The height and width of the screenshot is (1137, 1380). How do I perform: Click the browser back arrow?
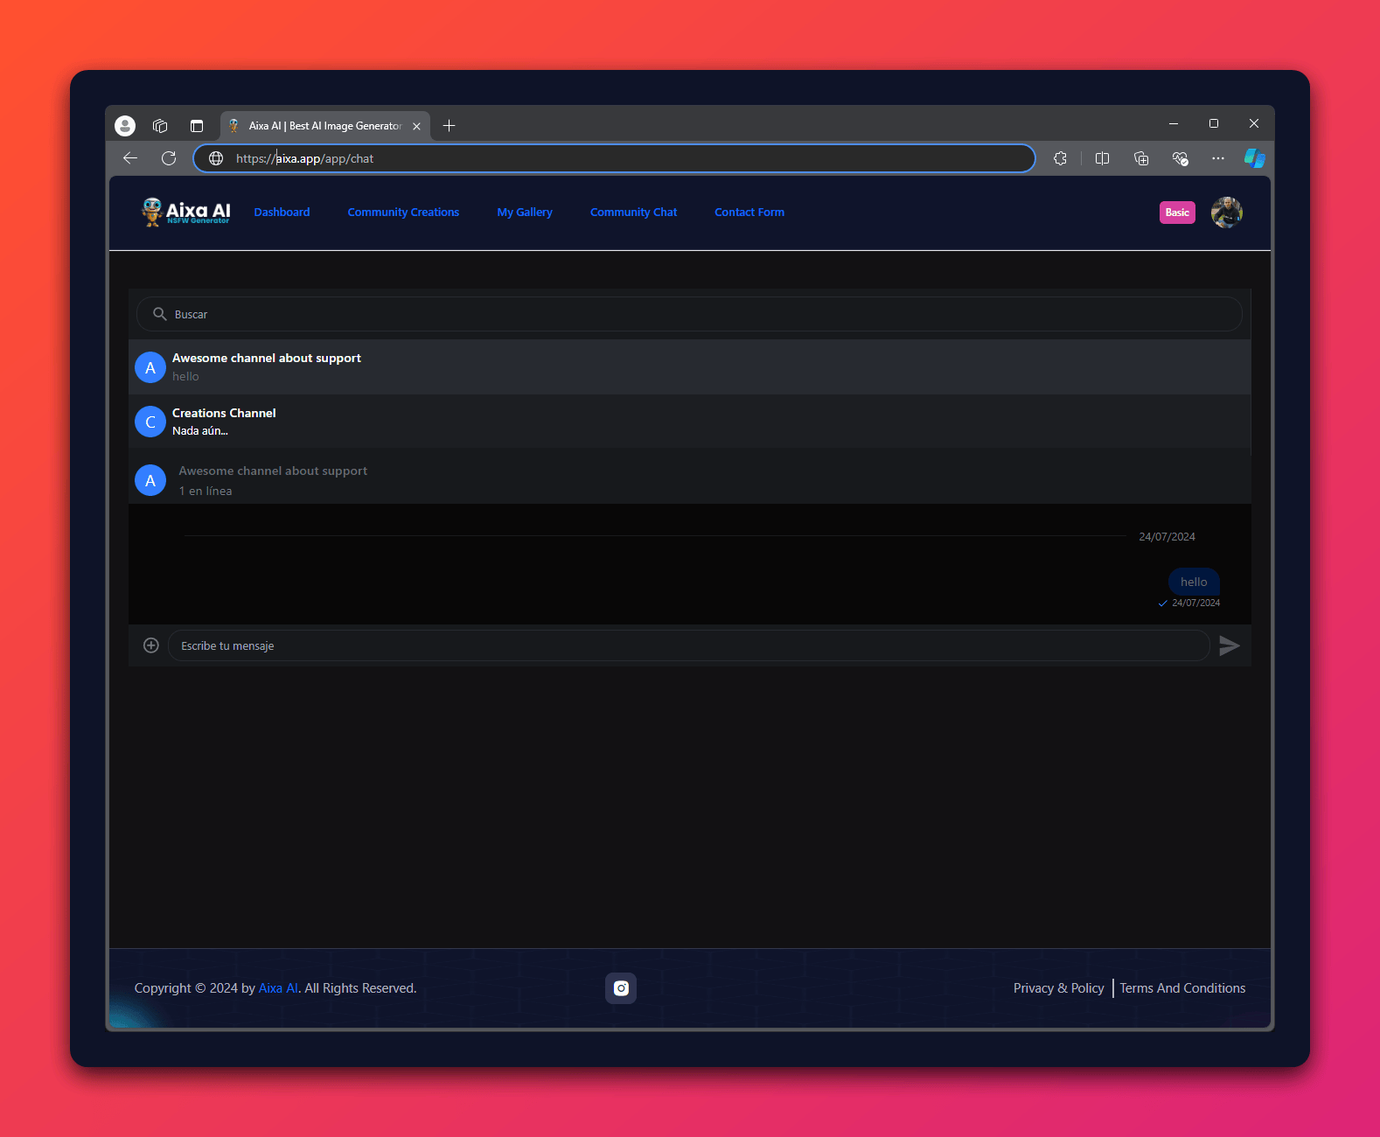click(130, 158)
